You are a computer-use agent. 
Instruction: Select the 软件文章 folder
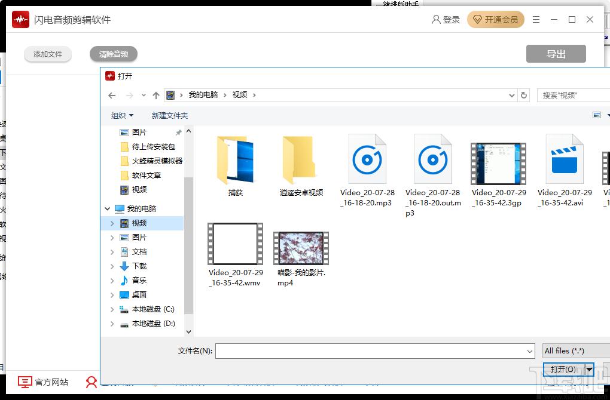point(141,175)
